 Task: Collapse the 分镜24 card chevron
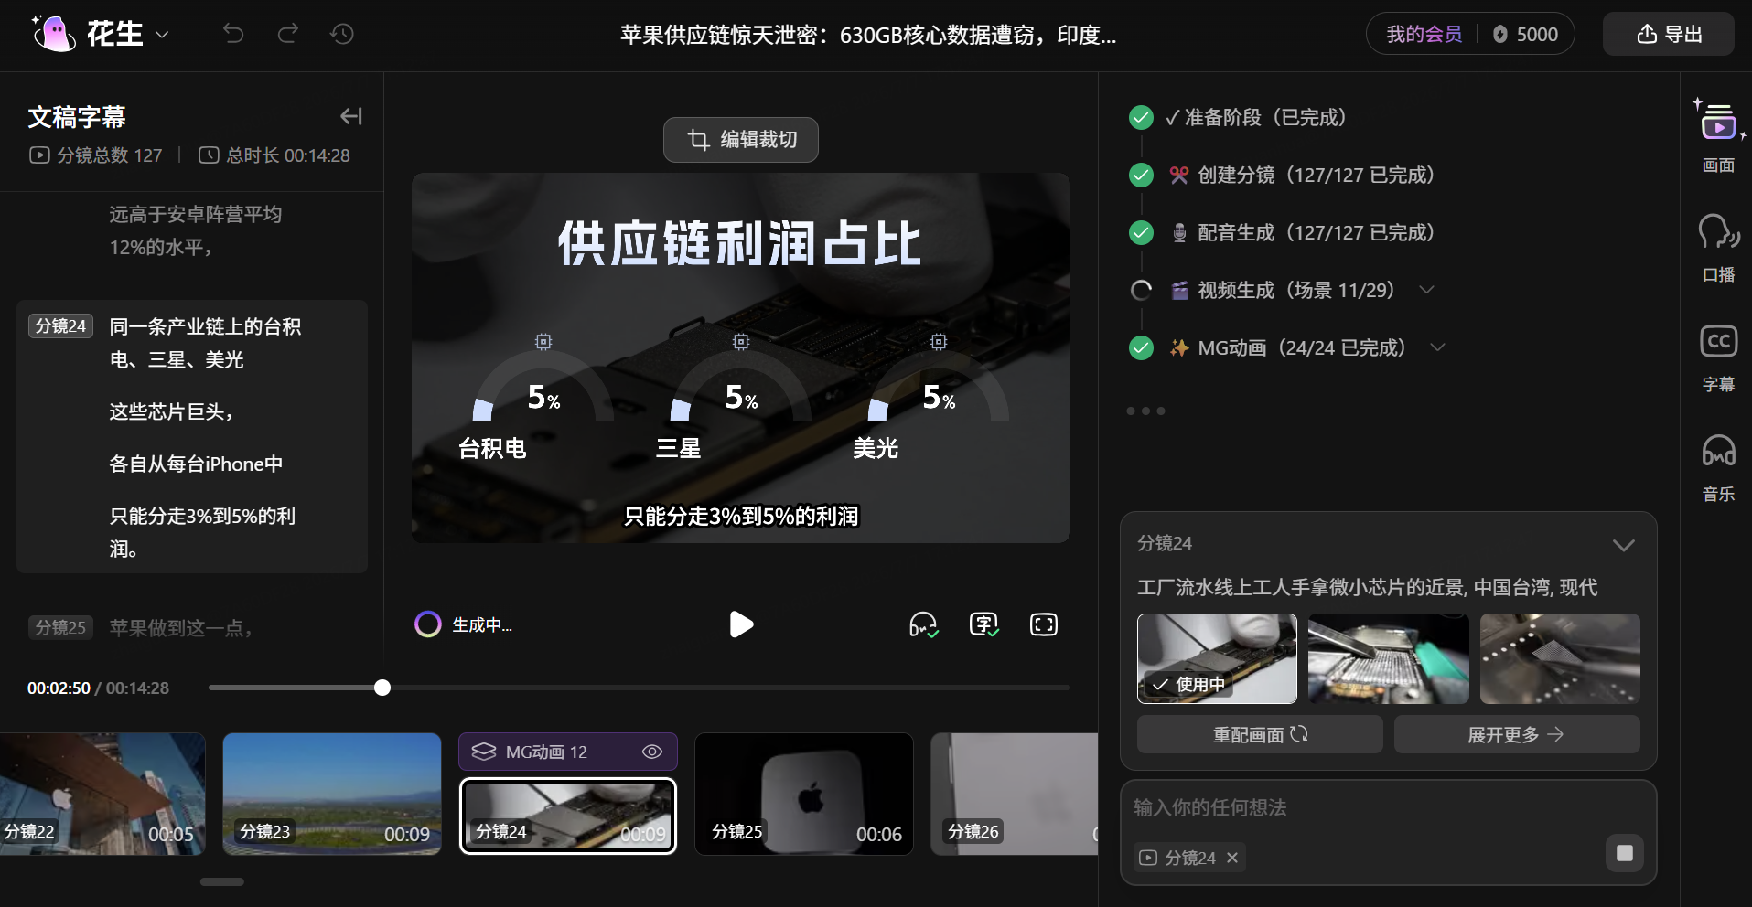pyautogui.click(x=1623, y=545)
